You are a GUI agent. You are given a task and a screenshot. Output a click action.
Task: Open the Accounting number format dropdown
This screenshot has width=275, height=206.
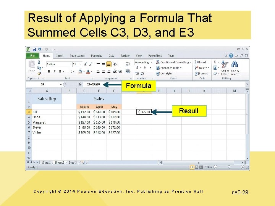point(151,62)
